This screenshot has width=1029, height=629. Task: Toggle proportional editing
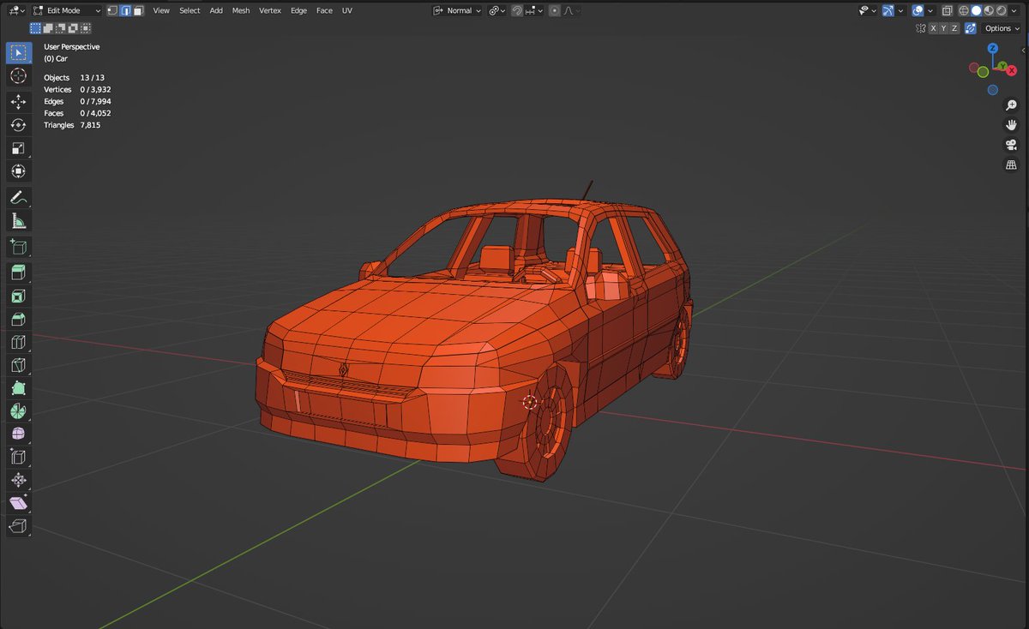[554, 10]
